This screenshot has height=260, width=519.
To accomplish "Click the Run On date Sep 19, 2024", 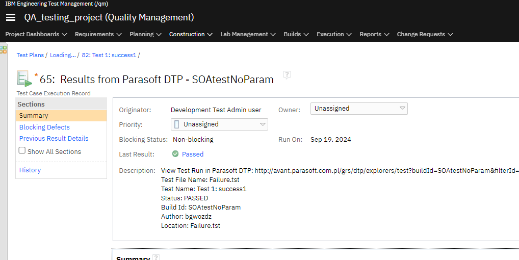I will tap(331, 139).
